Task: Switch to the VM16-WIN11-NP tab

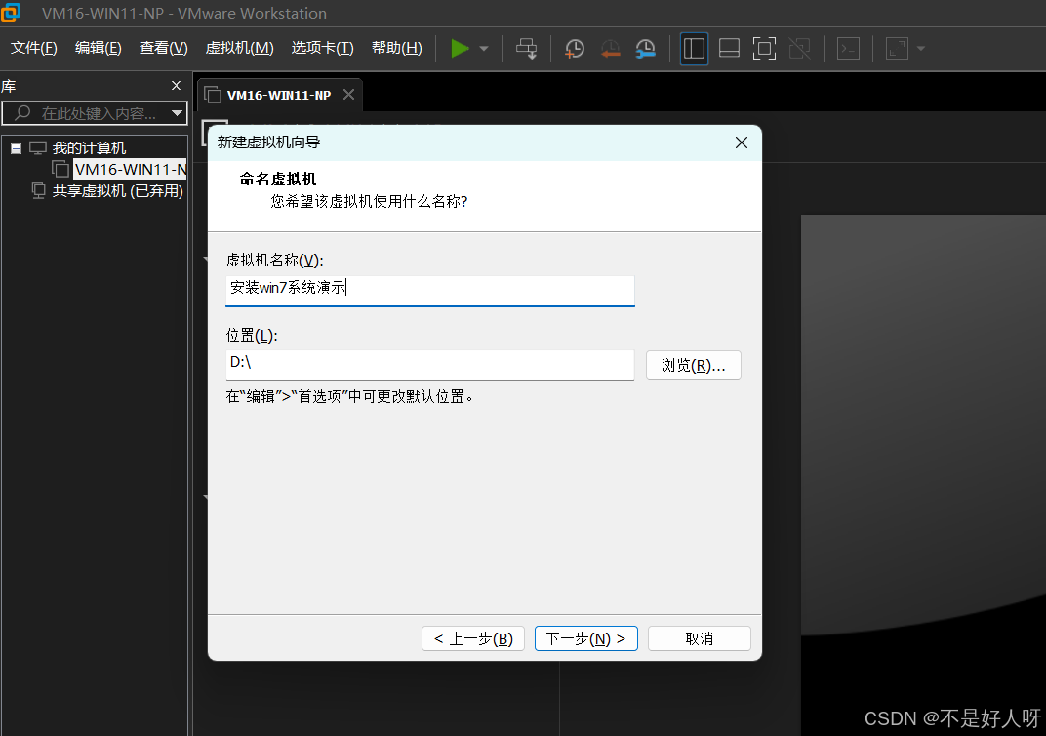Action: tap(279, 96)
